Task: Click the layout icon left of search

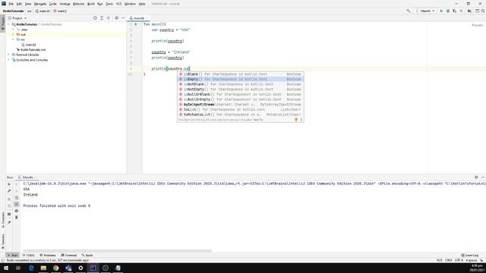Action: tap(478, 11)
